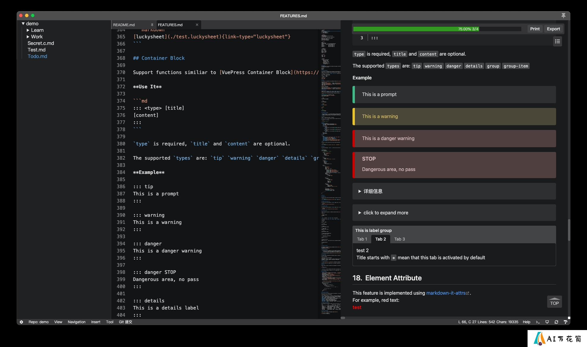The image size is (587, 347).
Task: Open Test.md in file tree
Action: click(37, 50)
